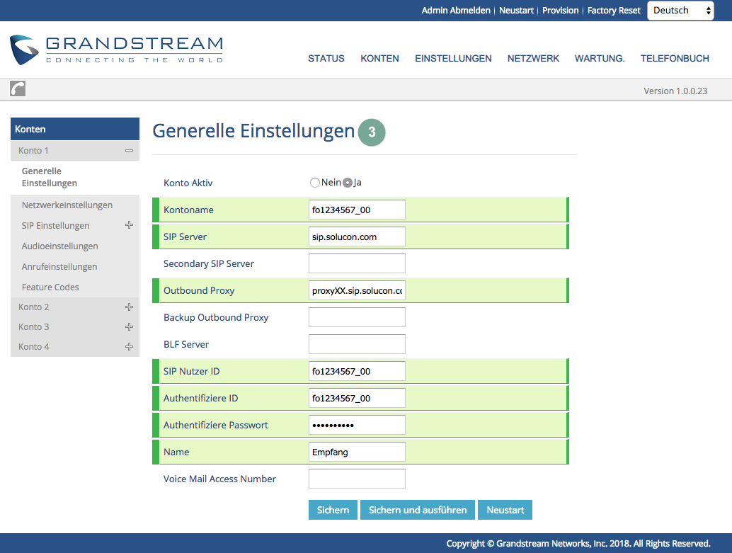Open the KONTEN menu
Image resolution: width=732 pixels, height=553 pixels.
tap(379, 58)
